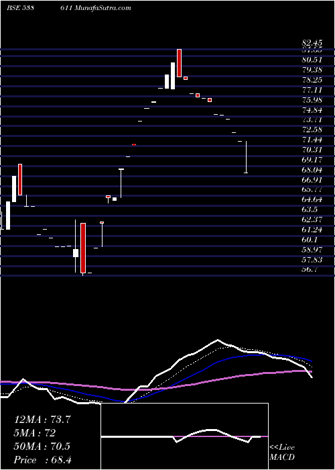335x470 pixels.
Task: Click the MACD inset panel
Action: point(185,436)
